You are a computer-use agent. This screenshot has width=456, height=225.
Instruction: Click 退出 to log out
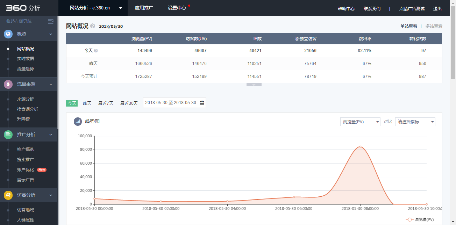point(437,9)
